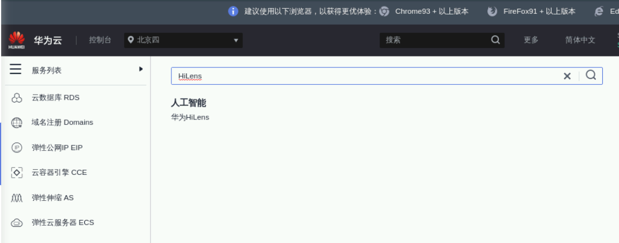The height and width of the screenshot is (243, 619).
Task: Open 云容器引擎 CCE service
Action: pyautogui.click(x=59, y=173)
